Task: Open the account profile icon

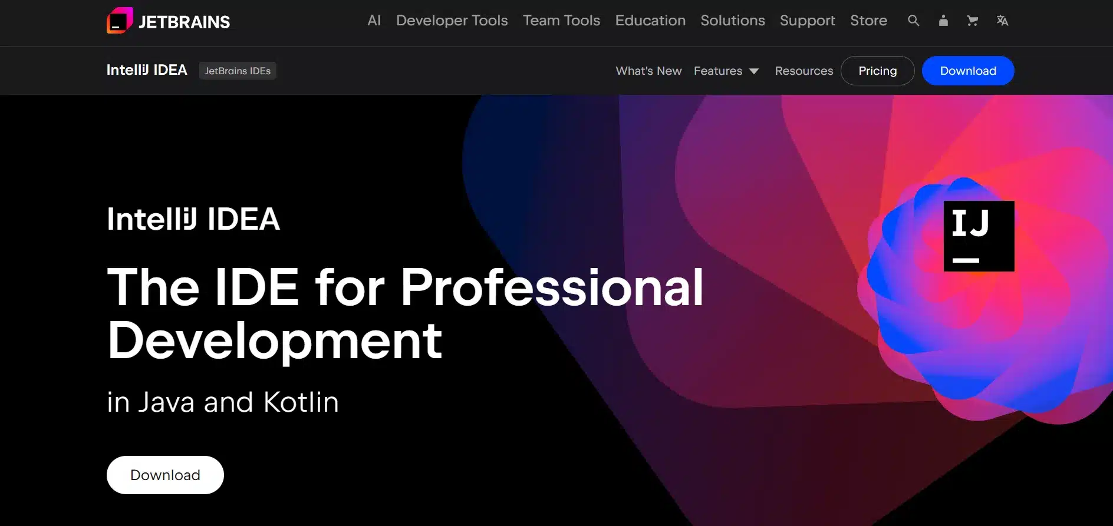Action: tap(943, 21)
